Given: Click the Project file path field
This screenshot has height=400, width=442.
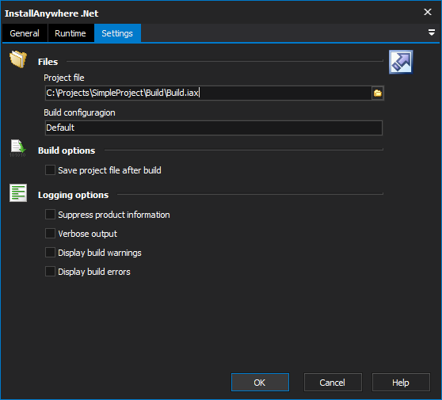Looking at the screenshot, I should coord(208,93).
